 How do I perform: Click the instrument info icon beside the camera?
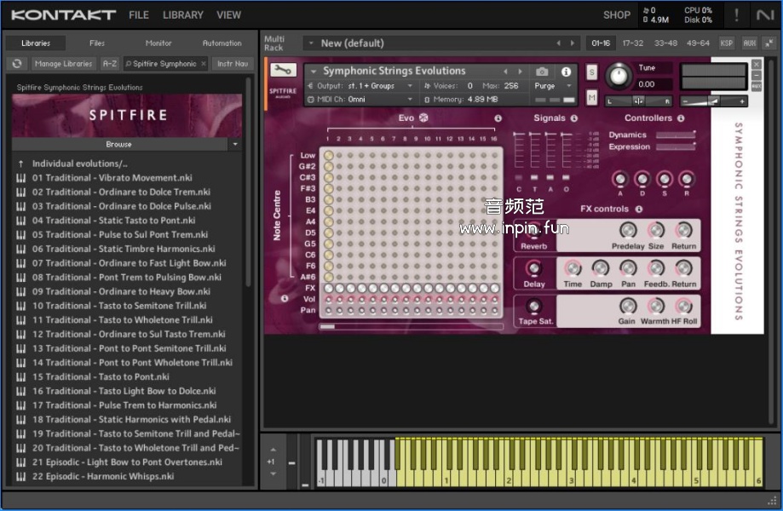click(x=566, y=72)
